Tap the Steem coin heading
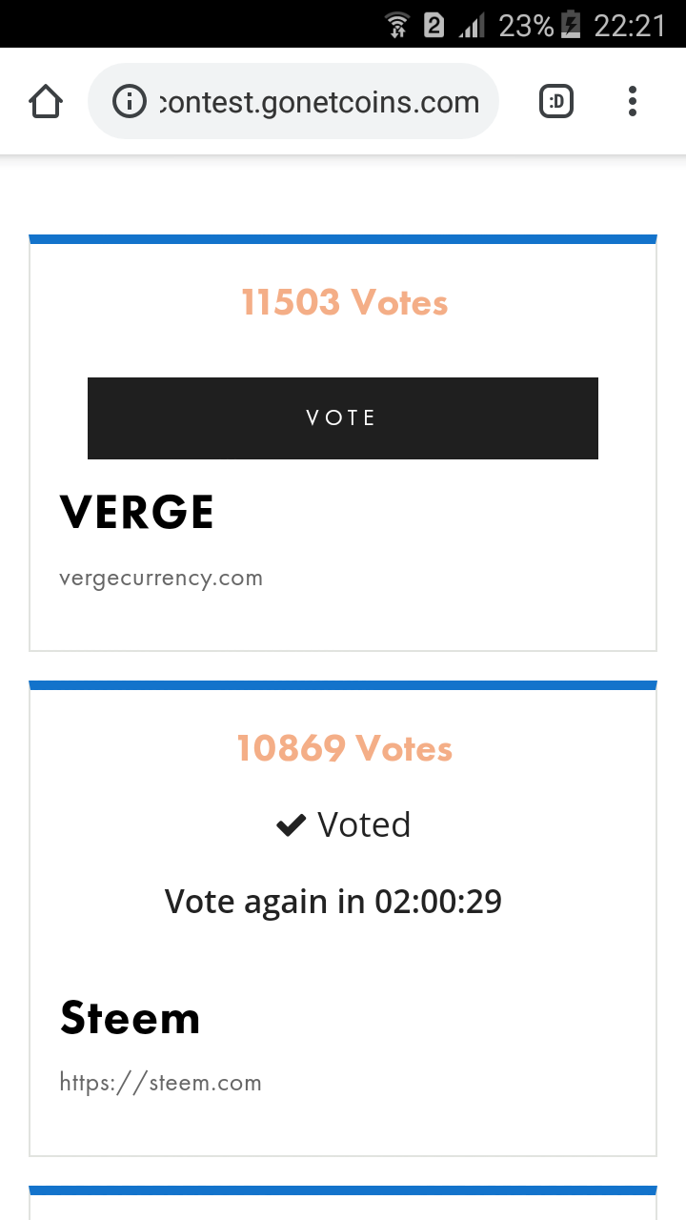 click(131, 1018)
